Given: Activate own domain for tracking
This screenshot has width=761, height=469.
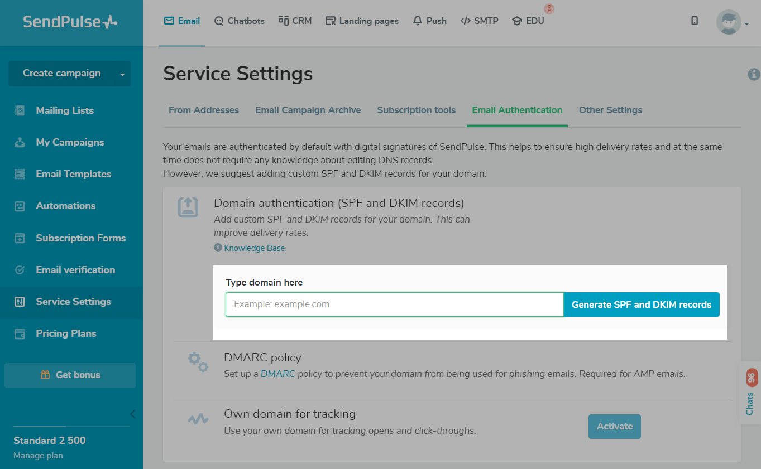Looking at the screenshot, I should [x=615, y=427].
